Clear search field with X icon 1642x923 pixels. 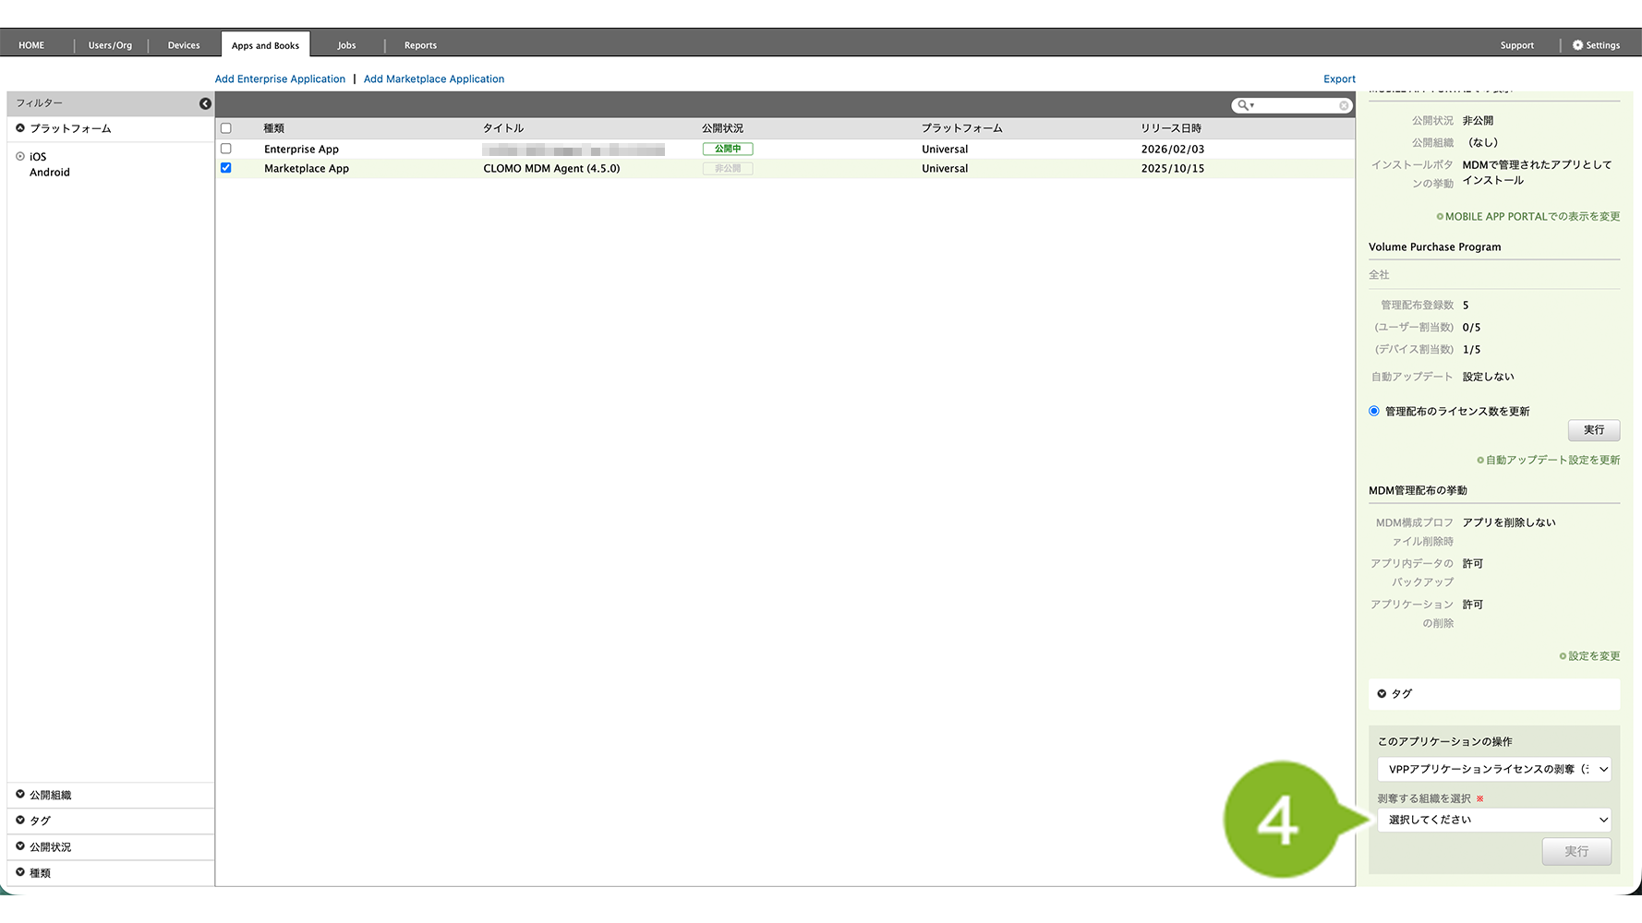1344,105
